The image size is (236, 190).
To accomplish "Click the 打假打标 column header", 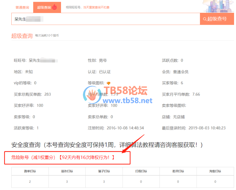I will pyautogui.click(x=141, y=171).
